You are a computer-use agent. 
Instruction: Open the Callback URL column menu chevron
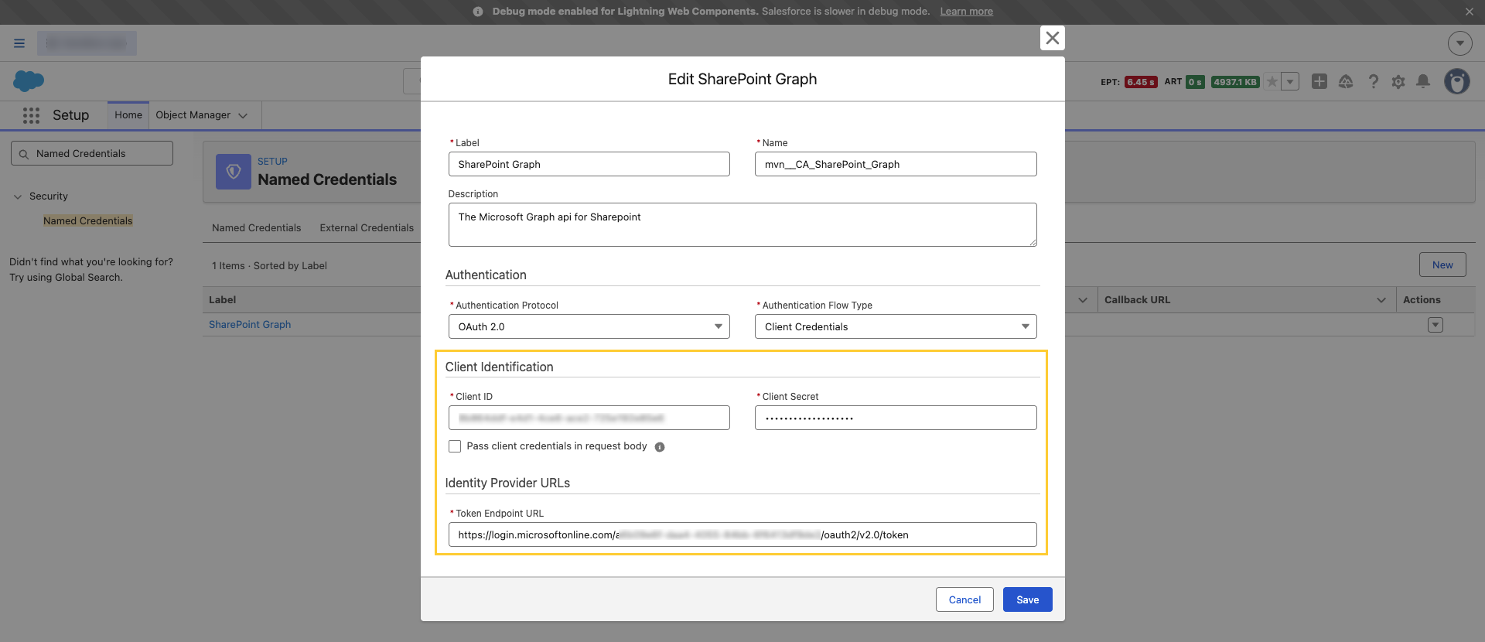(1381, 300)
